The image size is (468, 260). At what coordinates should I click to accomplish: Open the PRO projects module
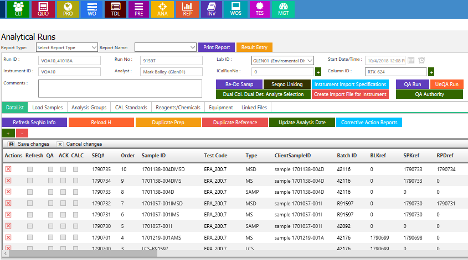[x=68, y=9]
